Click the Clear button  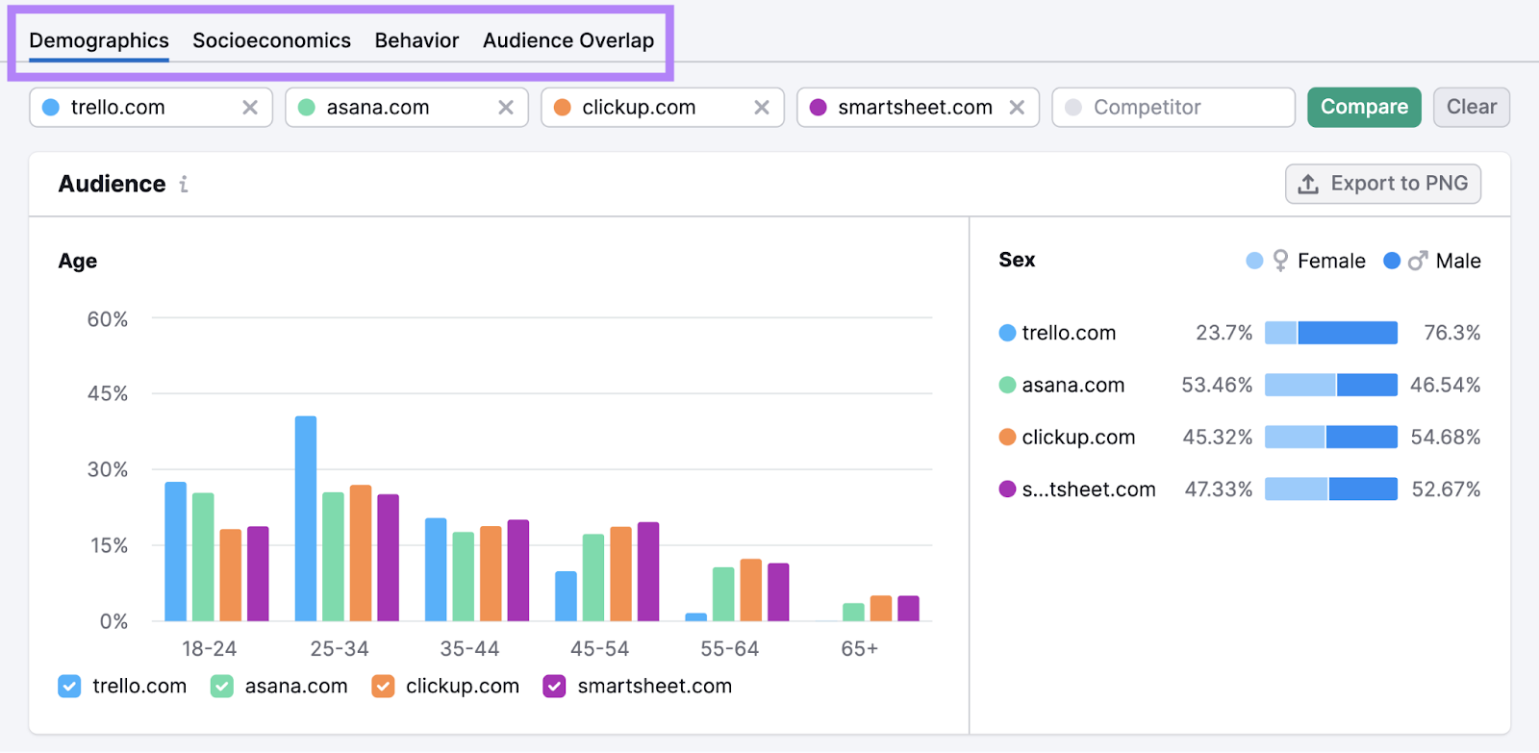pyautogui.click(x=1471, y=107)
